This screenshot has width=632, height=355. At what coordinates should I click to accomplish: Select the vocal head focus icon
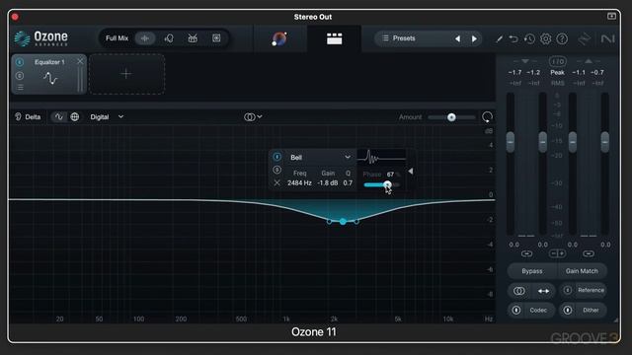(x=169, y=38)
